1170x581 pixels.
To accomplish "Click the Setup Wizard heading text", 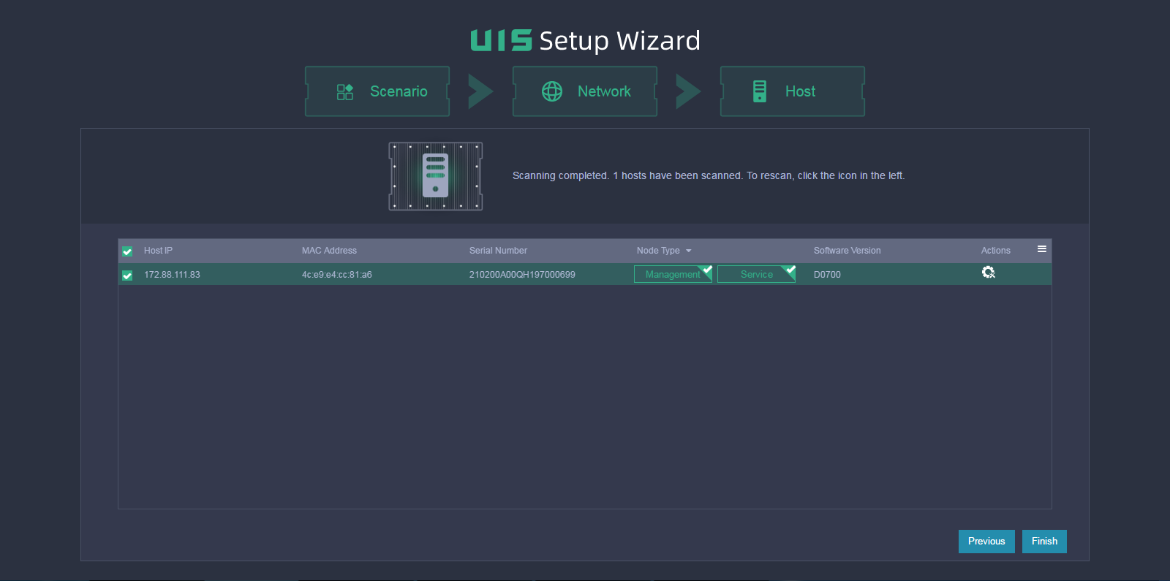I will (x=619, y=41).
